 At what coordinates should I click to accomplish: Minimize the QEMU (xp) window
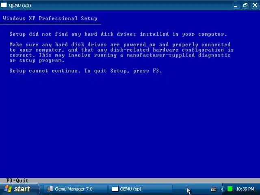tap(236, 5)
